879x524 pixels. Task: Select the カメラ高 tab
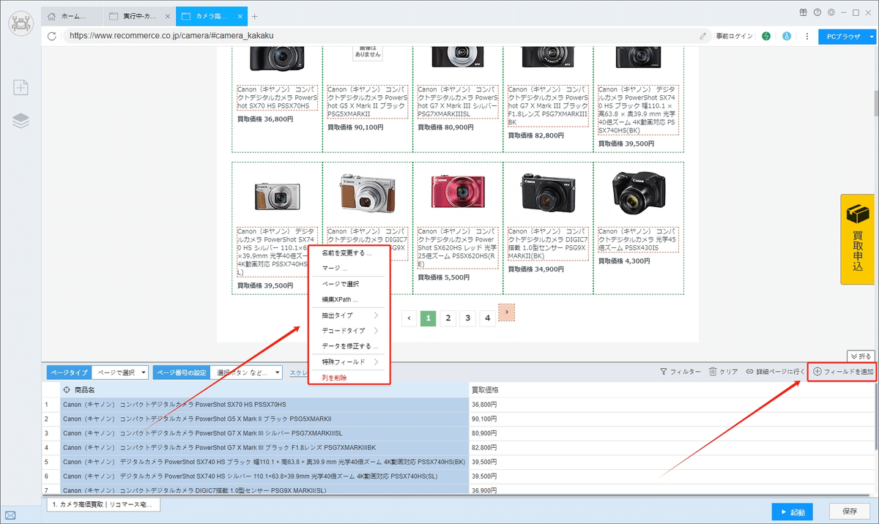click(210, 16)
